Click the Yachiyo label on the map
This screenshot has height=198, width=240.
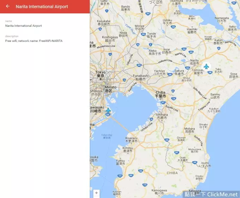pos(160,73)
